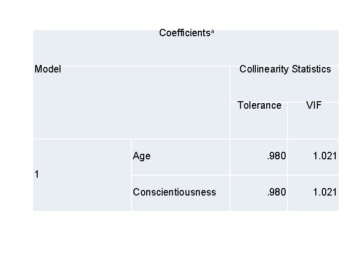The height and width of the screenshot is (268, 357).
Task: Select the Tolerance value for Age
Action: pyautogui.click(x=277, y=156)
